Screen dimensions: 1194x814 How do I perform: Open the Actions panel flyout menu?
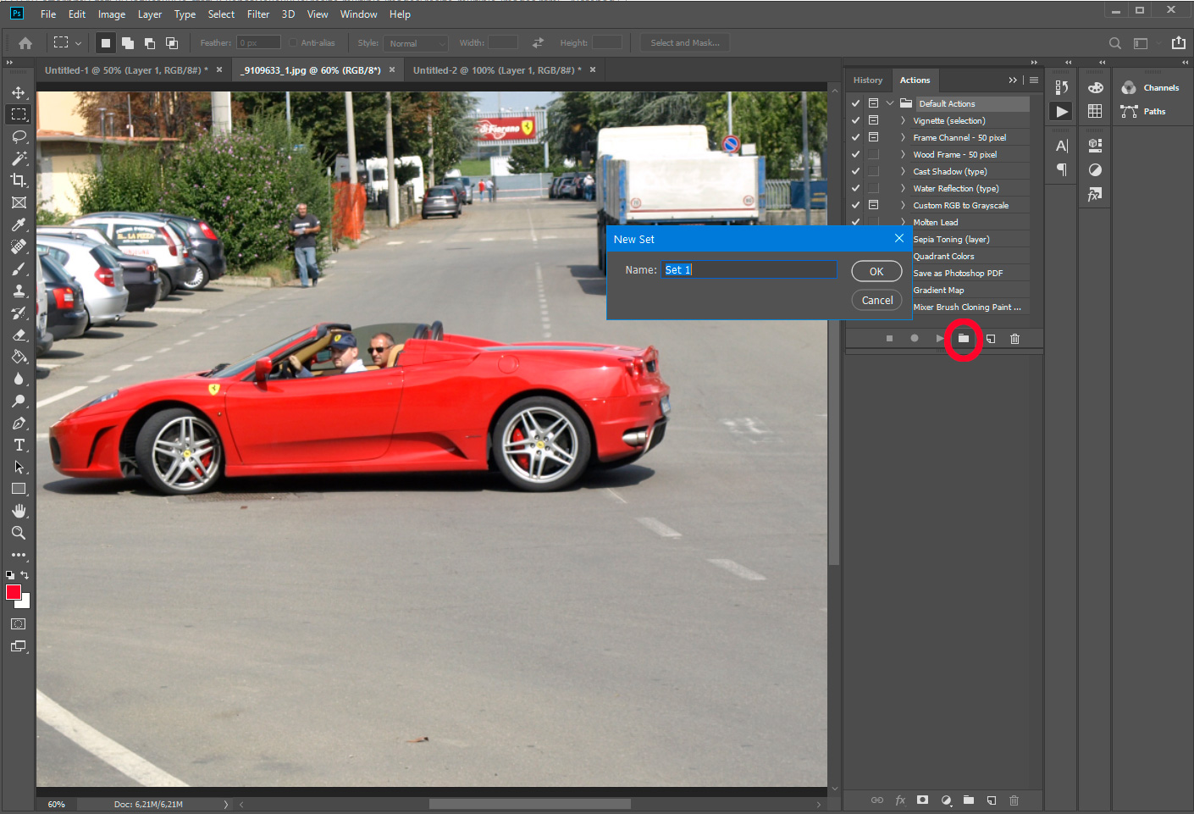[x=1034, y=80]
